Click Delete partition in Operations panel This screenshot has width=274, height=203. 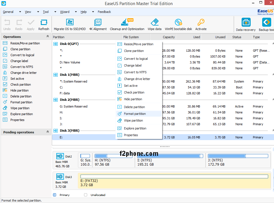tap(21, 96)
